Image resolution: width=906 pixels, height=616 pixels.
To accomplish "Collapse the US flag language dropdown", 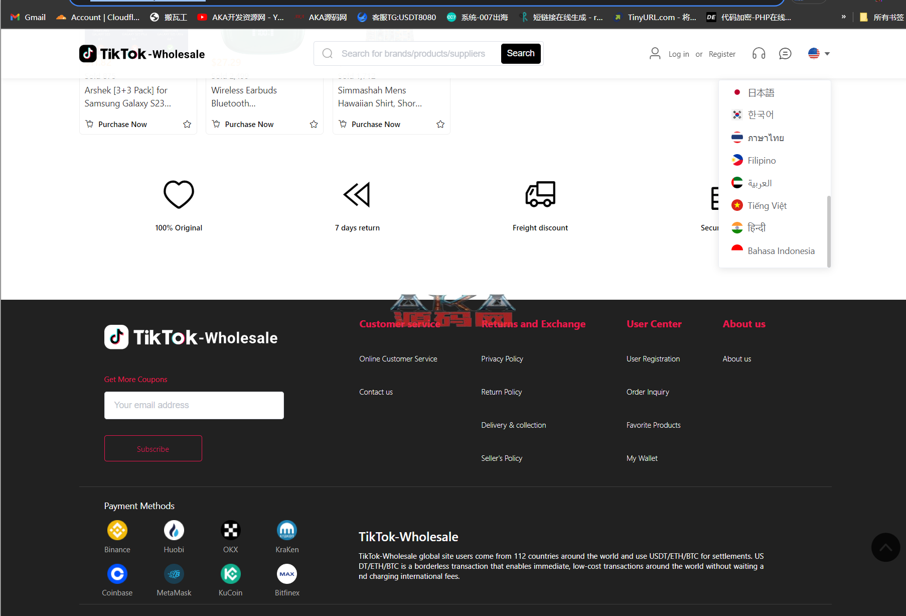I will click(x=818, y=54).
